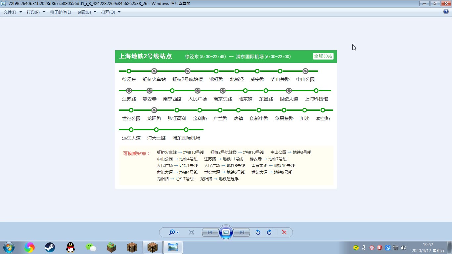
Task: Rotate the image counterclockwise
Action: pyautogui.click(x=258, y=233)
